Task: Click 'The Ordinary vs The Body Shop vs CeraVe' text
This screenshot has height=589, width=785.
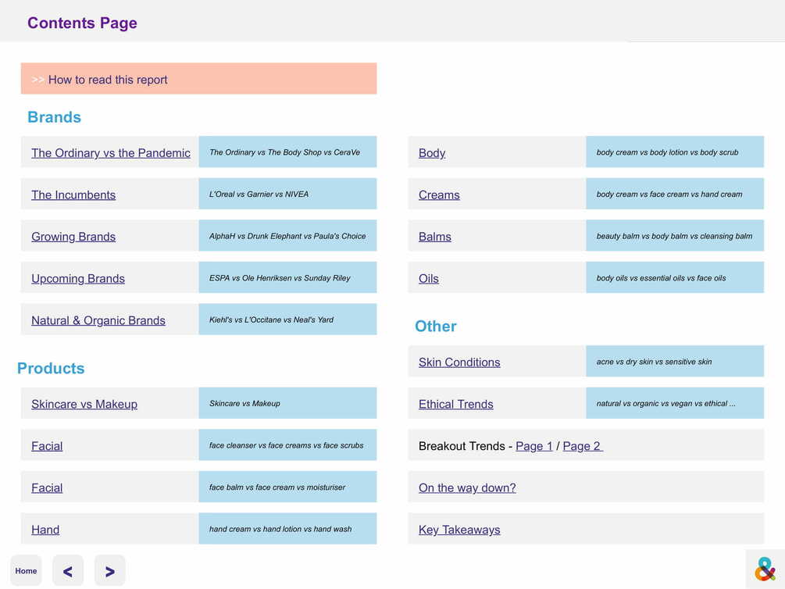Action: pyautogui.click(x=284, y=152)
